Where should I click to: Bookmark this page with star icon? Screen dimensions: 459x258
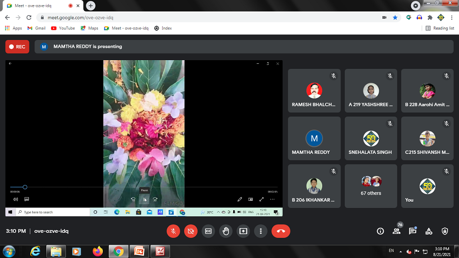pyautogui.click(x=395, y=17)
